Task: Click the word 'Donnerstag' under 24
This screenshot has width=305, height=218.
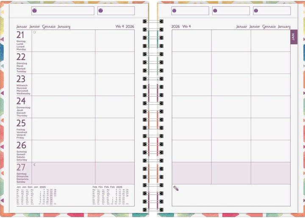Action: [23, 108]
